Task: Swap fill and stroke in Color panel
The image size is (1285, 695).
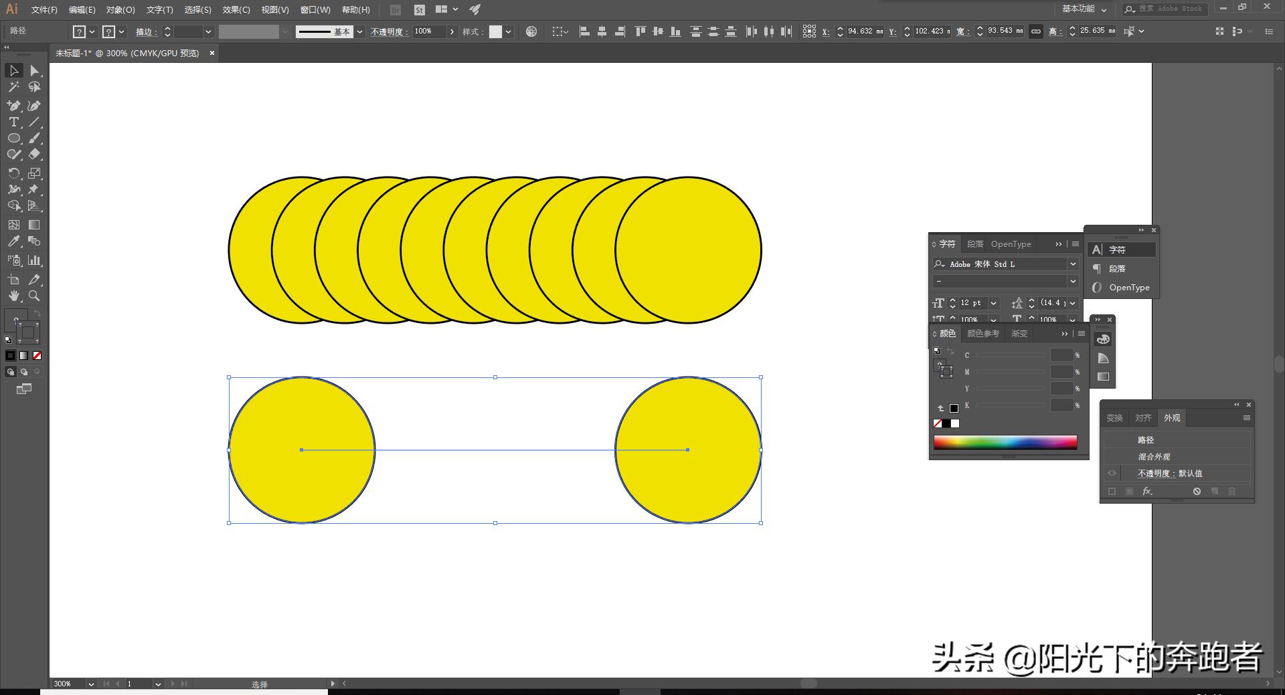Action: click(x=950, y=351)
